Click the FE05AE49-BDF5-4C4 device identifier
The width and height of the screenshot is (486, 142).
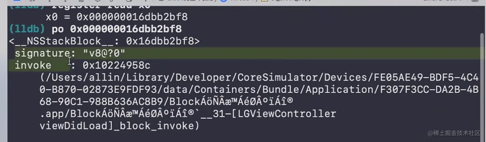tap(426, 78)
